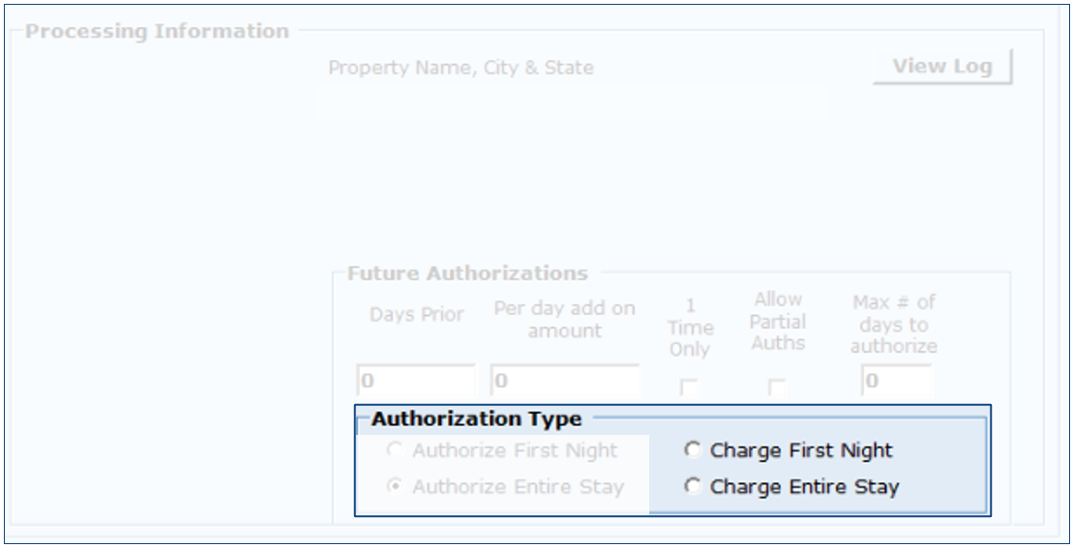The height and width of the screenshot is (548, 1073).
Task: Click the Processing Information group heading
Action: tap(157, 32)
